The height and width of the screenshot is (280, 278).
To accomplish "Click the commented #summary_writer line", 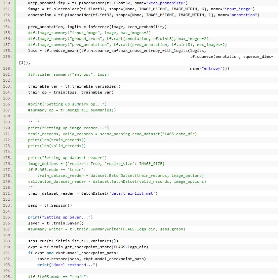I will [x=106, y=229].
